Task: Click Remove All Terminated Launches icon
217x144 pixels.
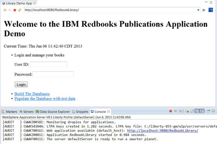Action: (x=180, y=111)
